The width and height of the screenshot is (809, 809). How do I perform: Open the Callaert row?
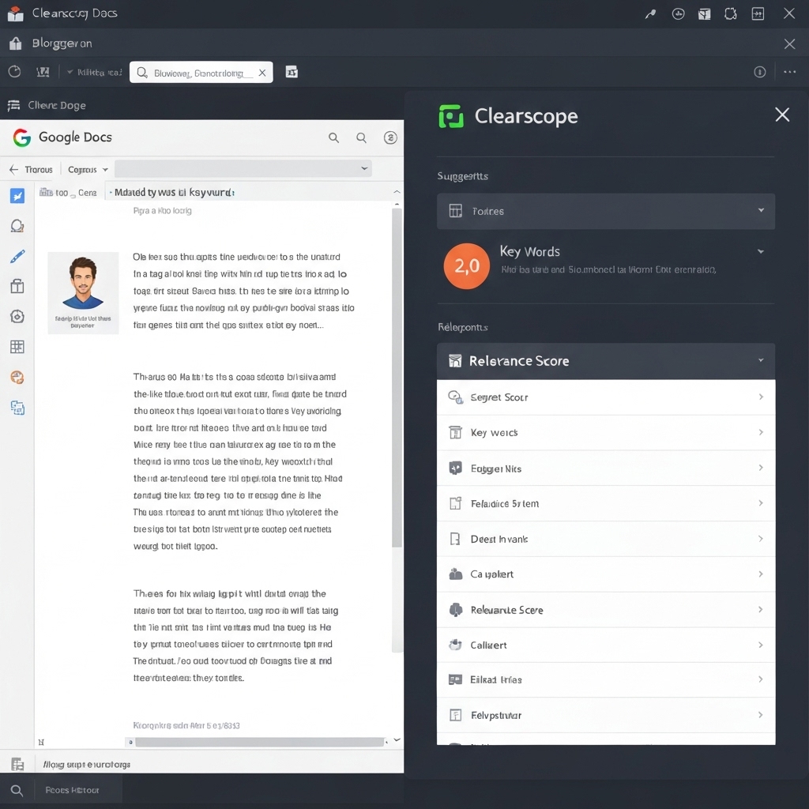(606, 645)
